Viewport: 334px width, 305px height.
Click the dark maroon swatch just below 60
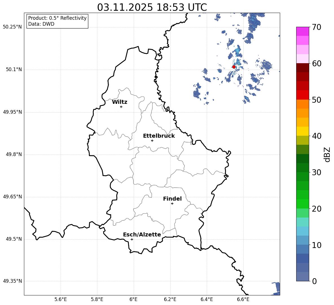coord(303,68)
